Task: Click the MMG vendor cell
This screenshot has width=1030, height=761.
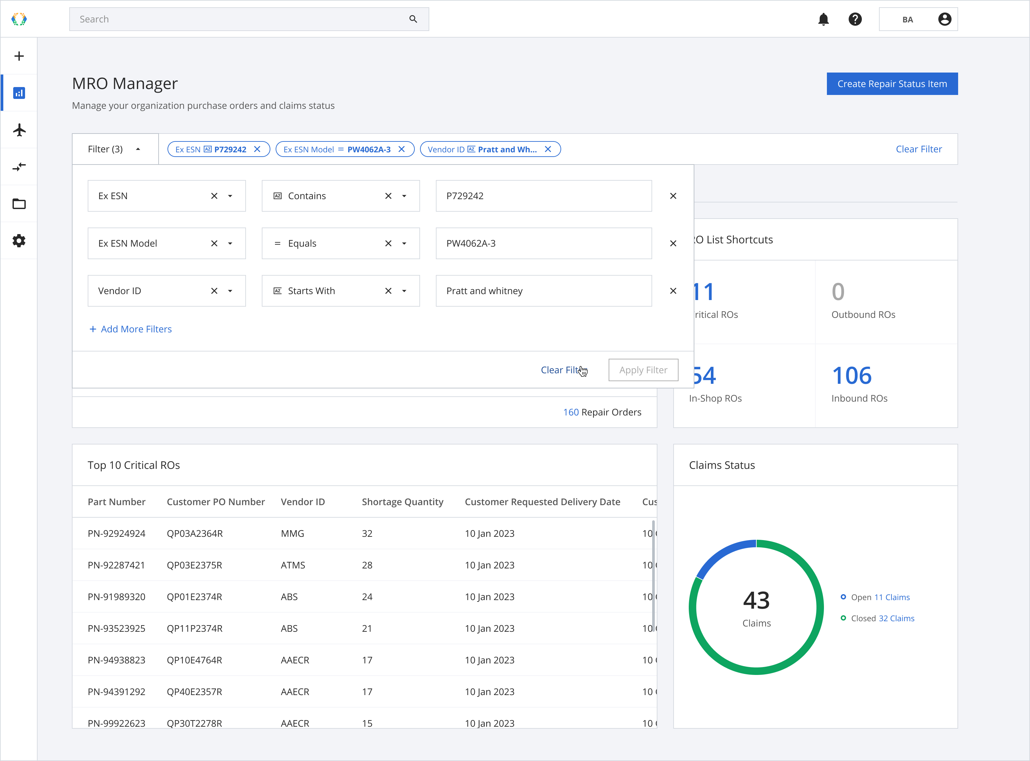Action: [x=292, y=534]
